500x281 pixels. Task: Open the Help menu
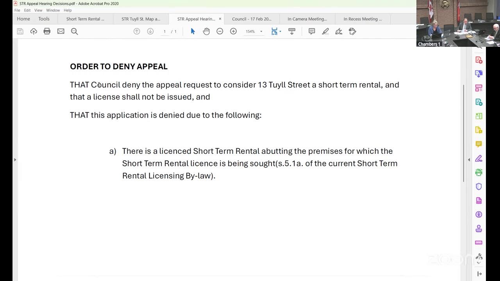coord(68,10)
